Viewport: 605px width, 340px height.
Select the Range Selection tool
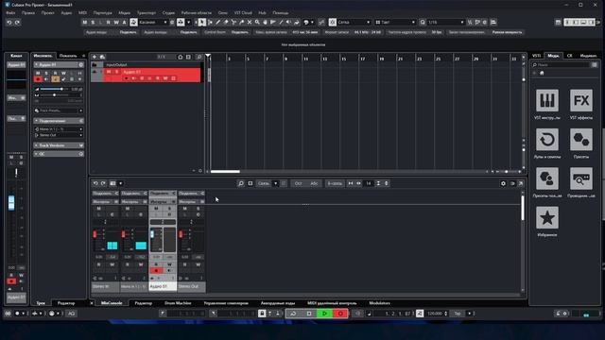[210, 23]
